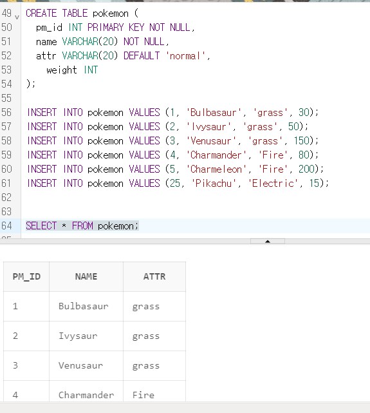Screen dimensions: 370x413
Task: Place cursor in the Pikachu INSERT statement
Action: pos(178,183)
